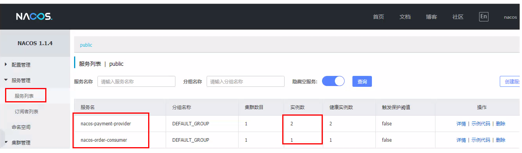The height and width of the screenshot is (153, 522).
Task: Open 社区 in the top navigation
Action: tap(458, 17)
